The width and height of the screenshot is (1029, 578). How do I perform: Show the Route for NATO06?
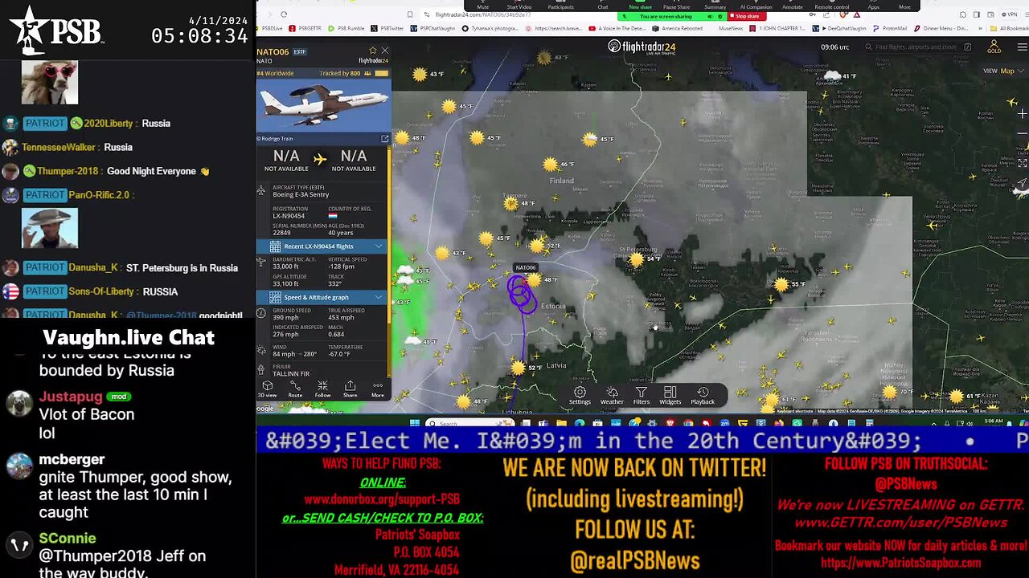pos(295,389)
